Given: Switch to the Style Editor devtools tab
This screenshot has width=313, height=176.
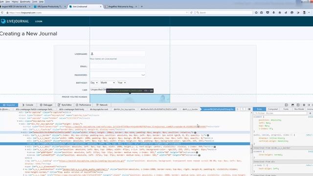Looking at the screenshot, I should click(x=65, y=105).
